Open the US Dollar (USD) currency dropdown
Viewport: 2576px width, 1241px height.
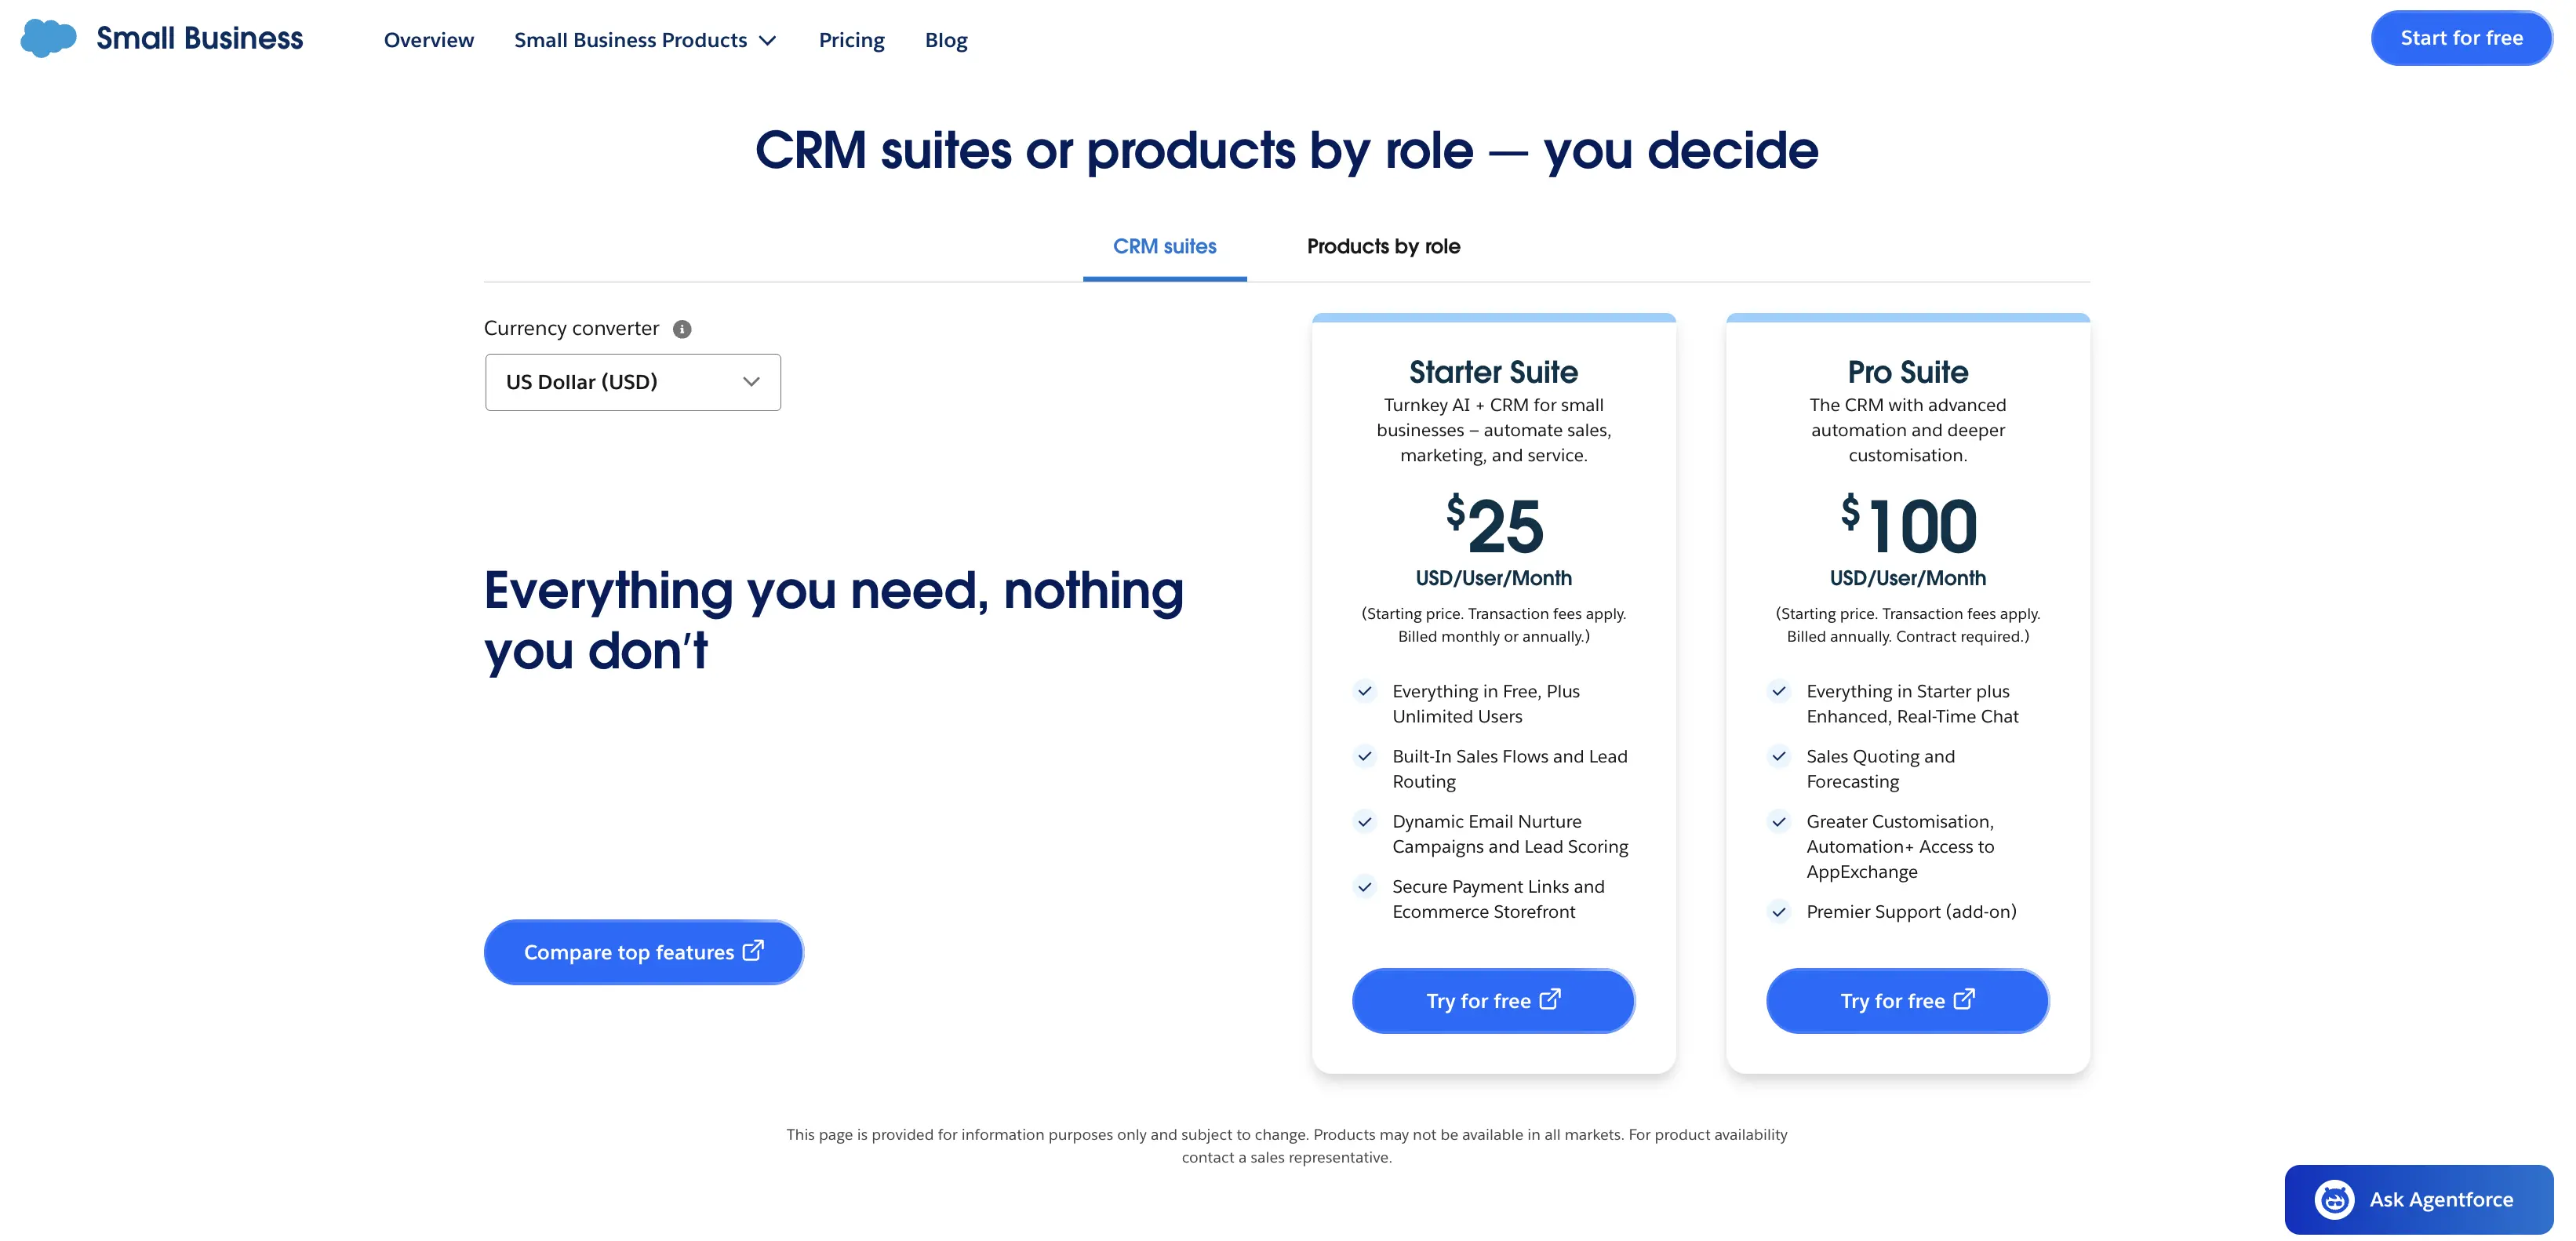click(x=633, y=382)
